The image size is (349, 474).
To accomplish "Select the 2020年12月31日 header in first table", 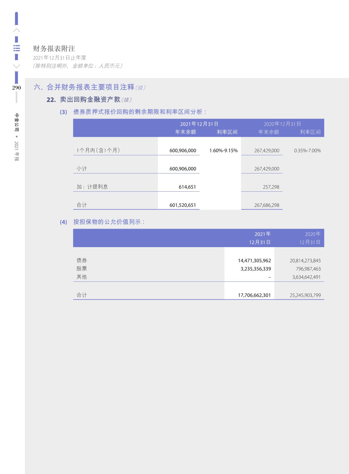I will coord(282,124).
